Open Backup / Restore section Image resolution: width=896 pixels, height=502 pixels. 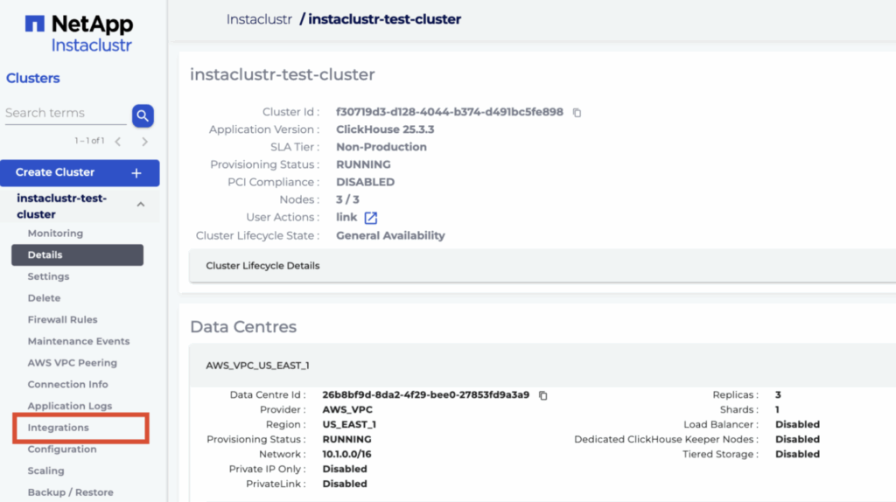[x=70, y=492]
